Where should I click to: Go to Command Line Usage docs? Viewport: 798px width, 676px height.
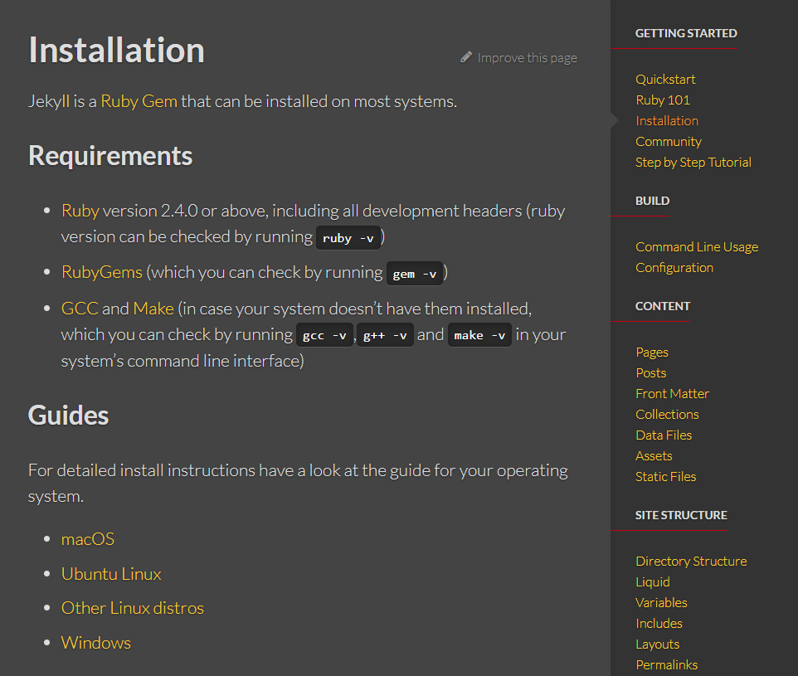click(697, 247)
